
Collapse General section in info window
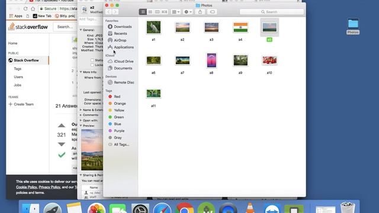tap(81, 30)
